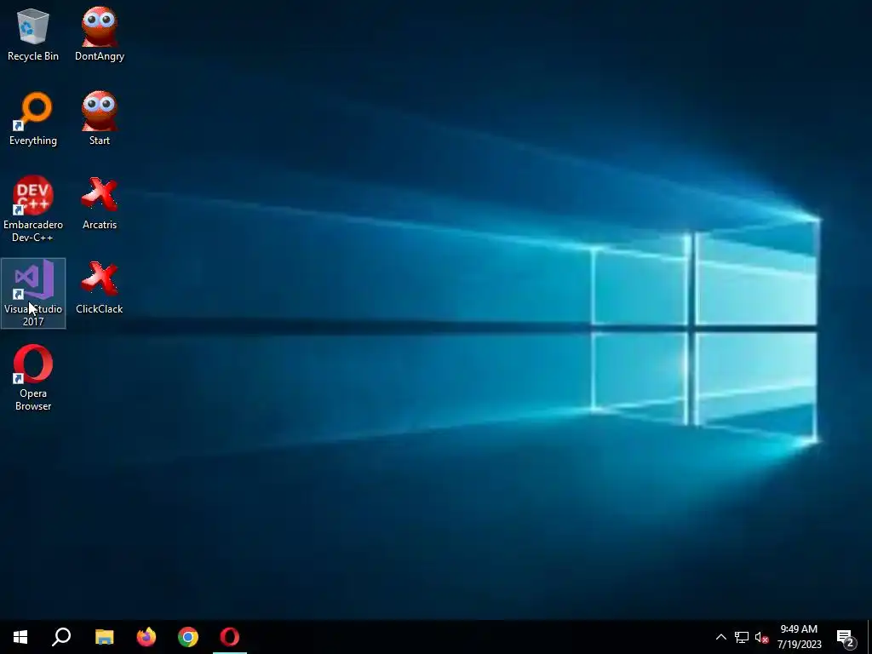This screenshot has width=872, height=654.
Task: Select the Recycle Bin desktop icon
Action: [x=33, y=34]
